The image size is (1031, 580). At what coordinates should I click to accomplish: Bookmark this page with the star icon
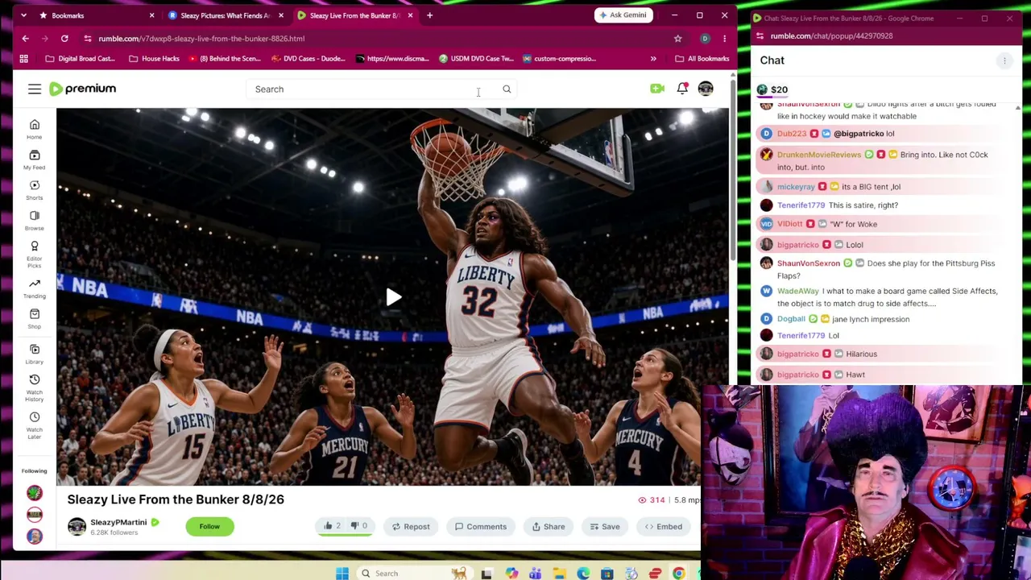point(677,39)
